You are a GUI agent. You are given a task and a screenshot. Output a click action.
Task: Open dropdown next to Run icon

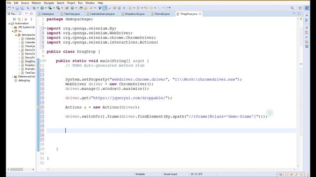[46, 8]
